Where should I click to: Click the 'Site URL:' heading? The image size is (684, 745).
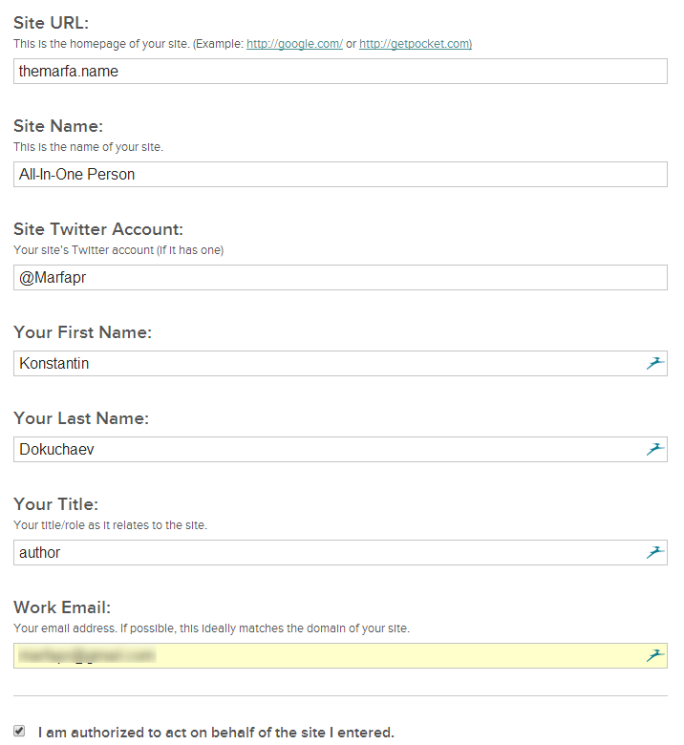(x=52, y=23)
